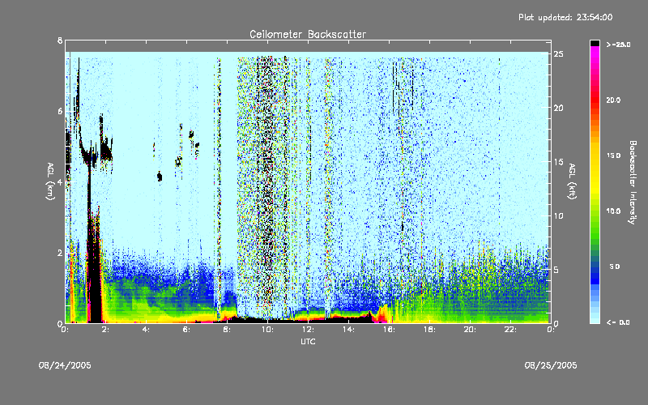Click the 4 km tick on left axis
Image resolution: width=648 pixels, height=405 pixels.
60,182
